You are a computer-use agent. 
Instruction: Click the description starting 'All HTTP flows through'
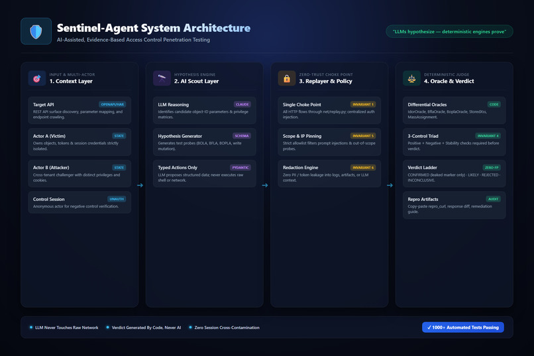click(x=329, y=115)
